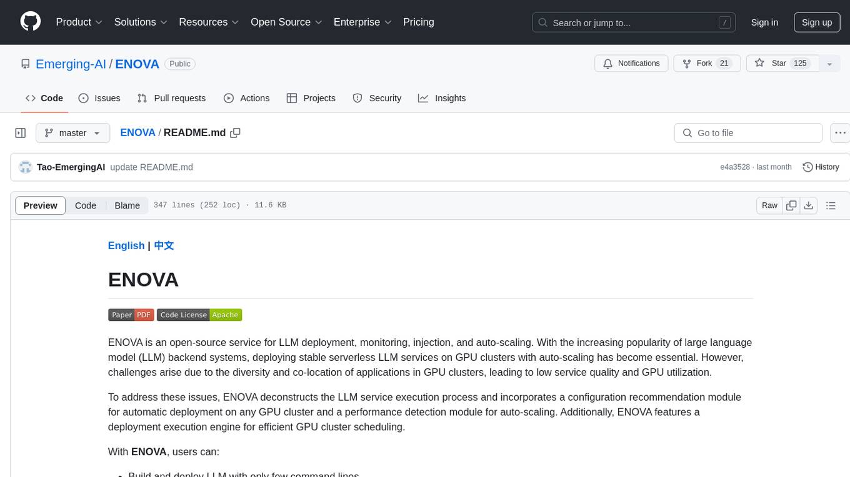Expand the Enterprise menu

coord(362,22)
